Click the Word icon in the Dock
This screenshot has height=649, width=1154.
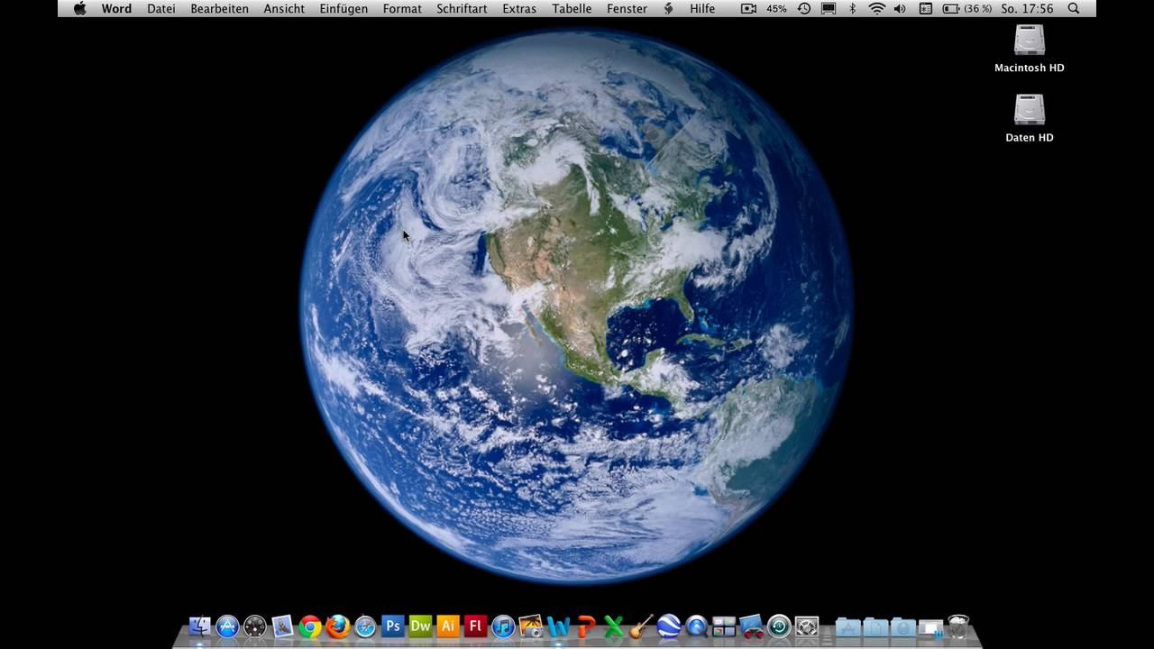point(558,626)
